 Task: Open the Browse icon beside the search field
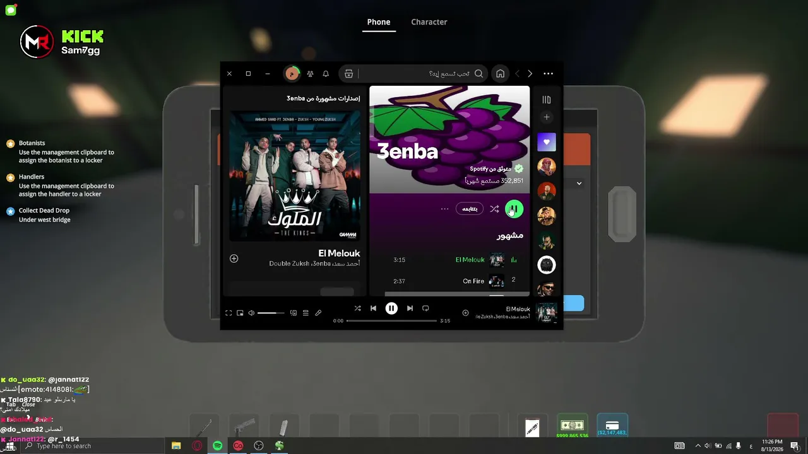348,74
